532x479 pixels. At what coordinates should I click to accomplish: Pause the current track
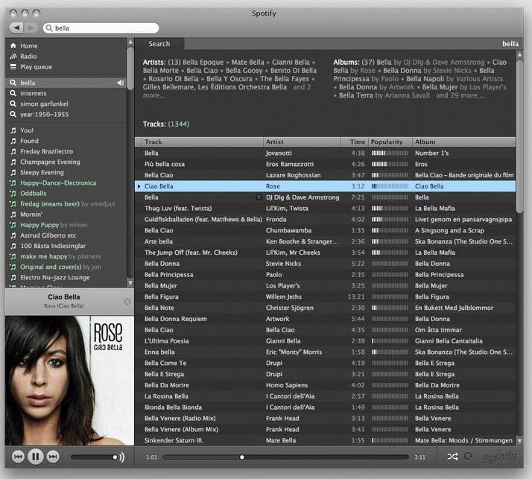point(35,457)
